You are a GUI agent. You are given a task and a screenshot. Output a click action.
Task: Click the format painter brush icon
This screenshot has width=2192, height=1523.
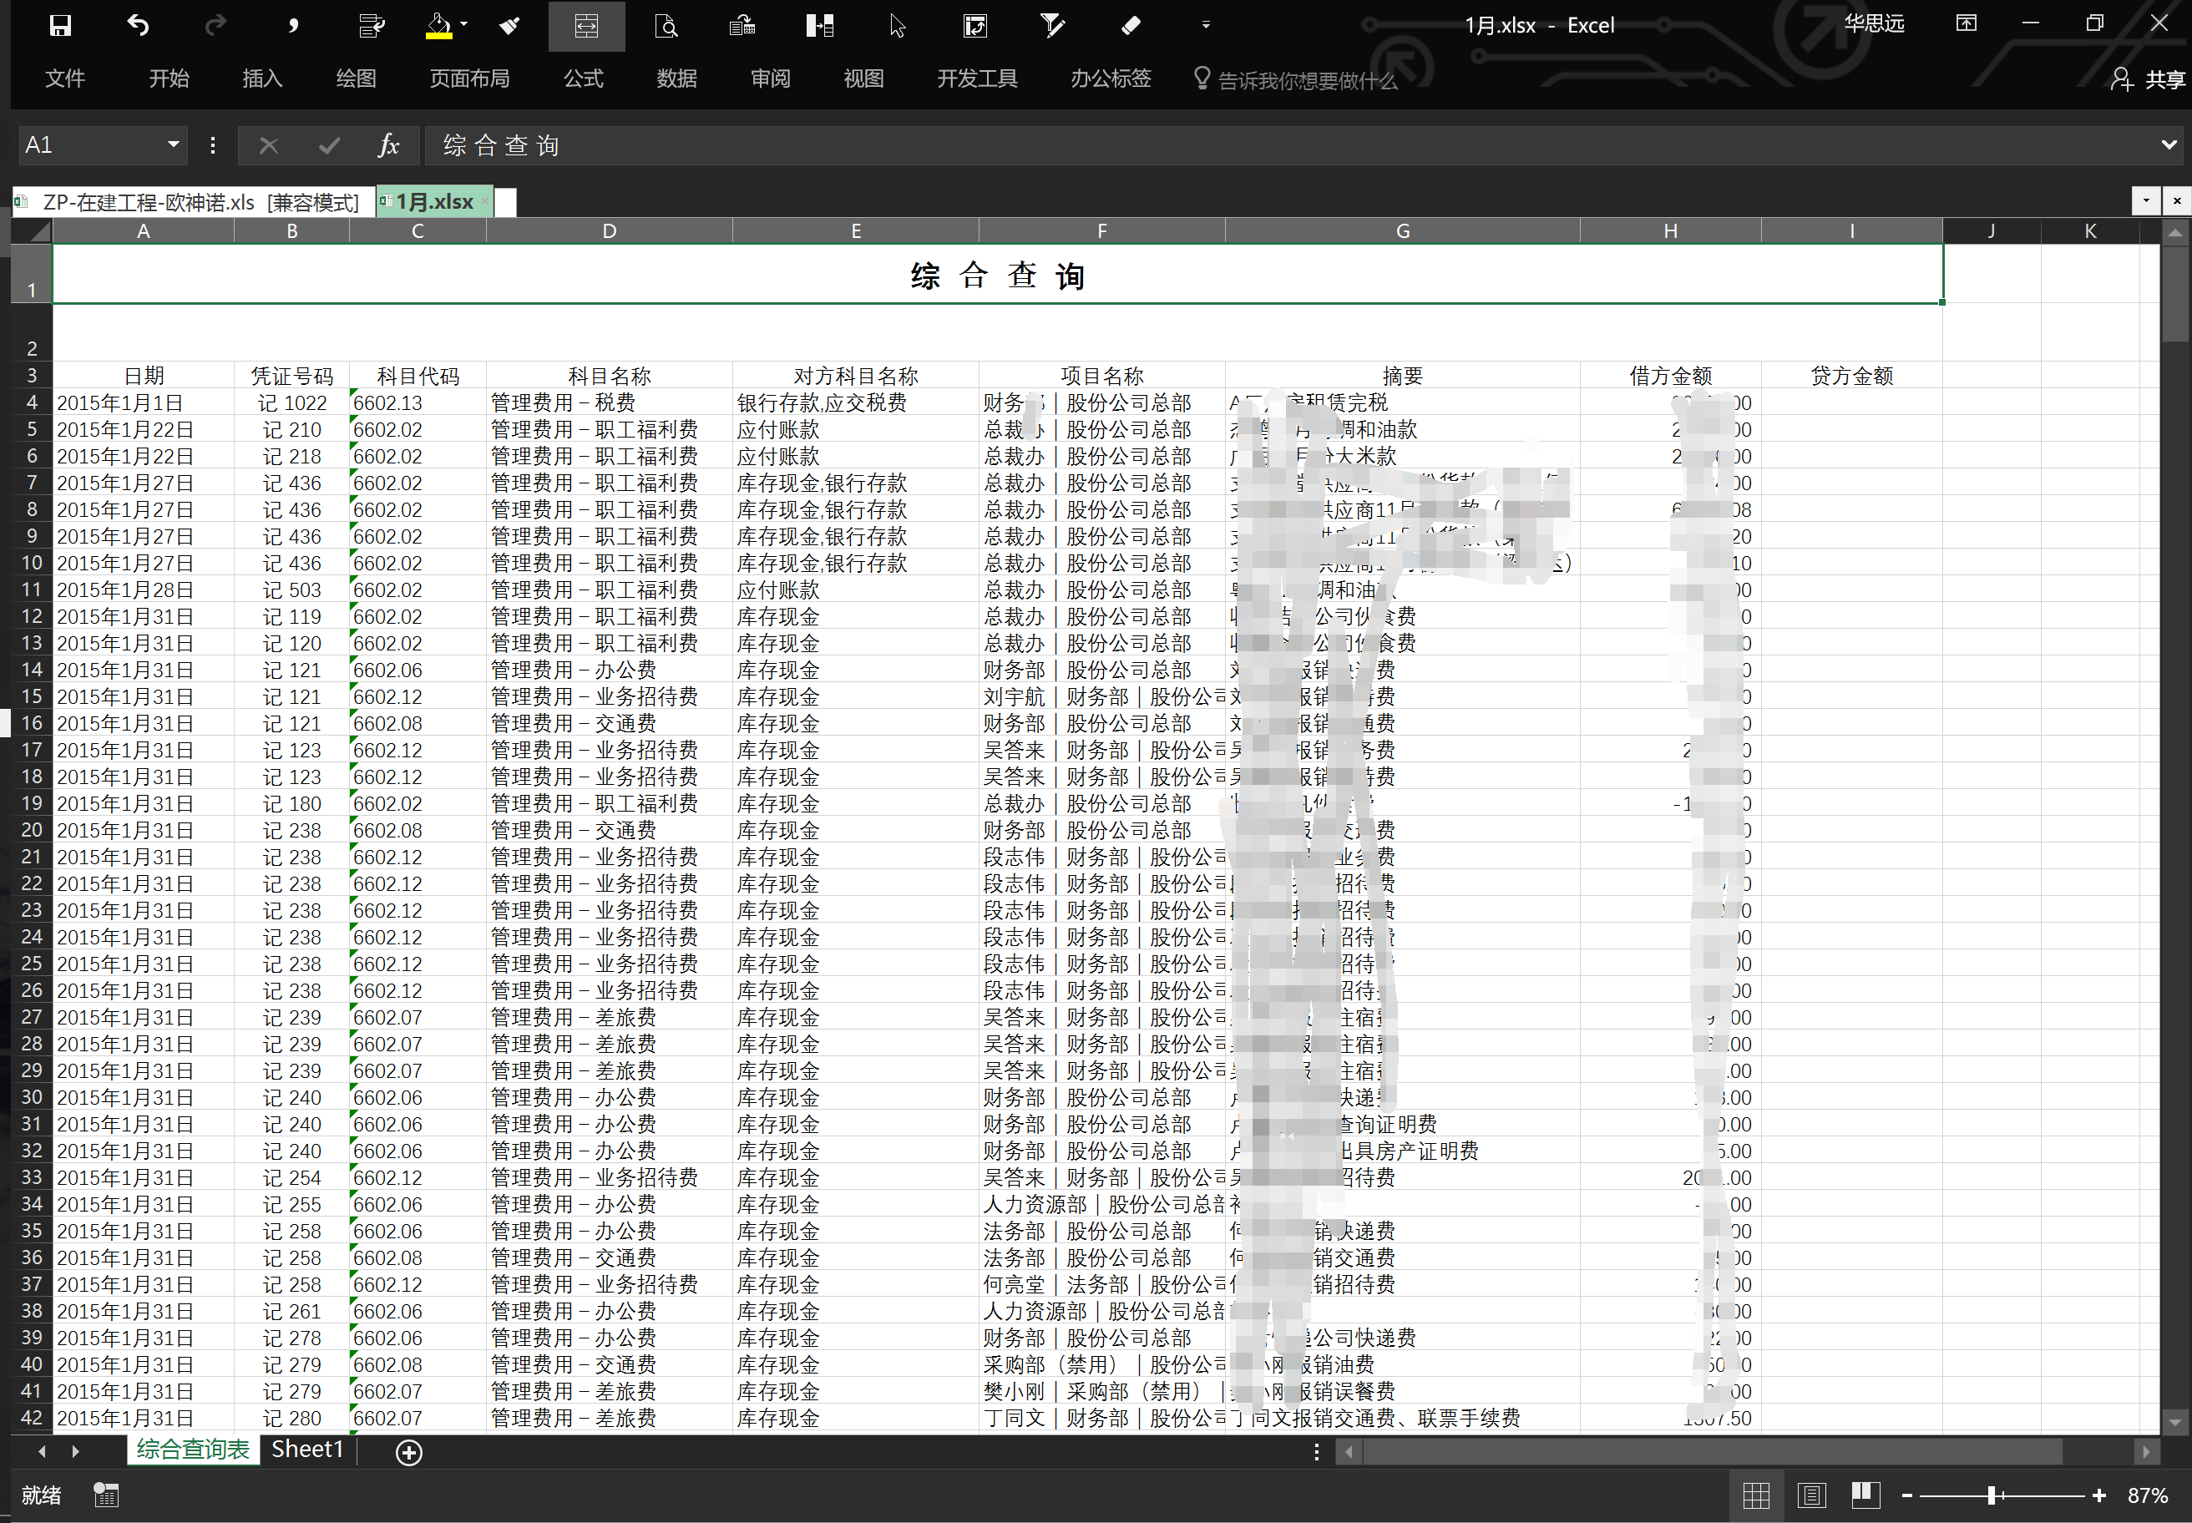(x=509, y=26)
